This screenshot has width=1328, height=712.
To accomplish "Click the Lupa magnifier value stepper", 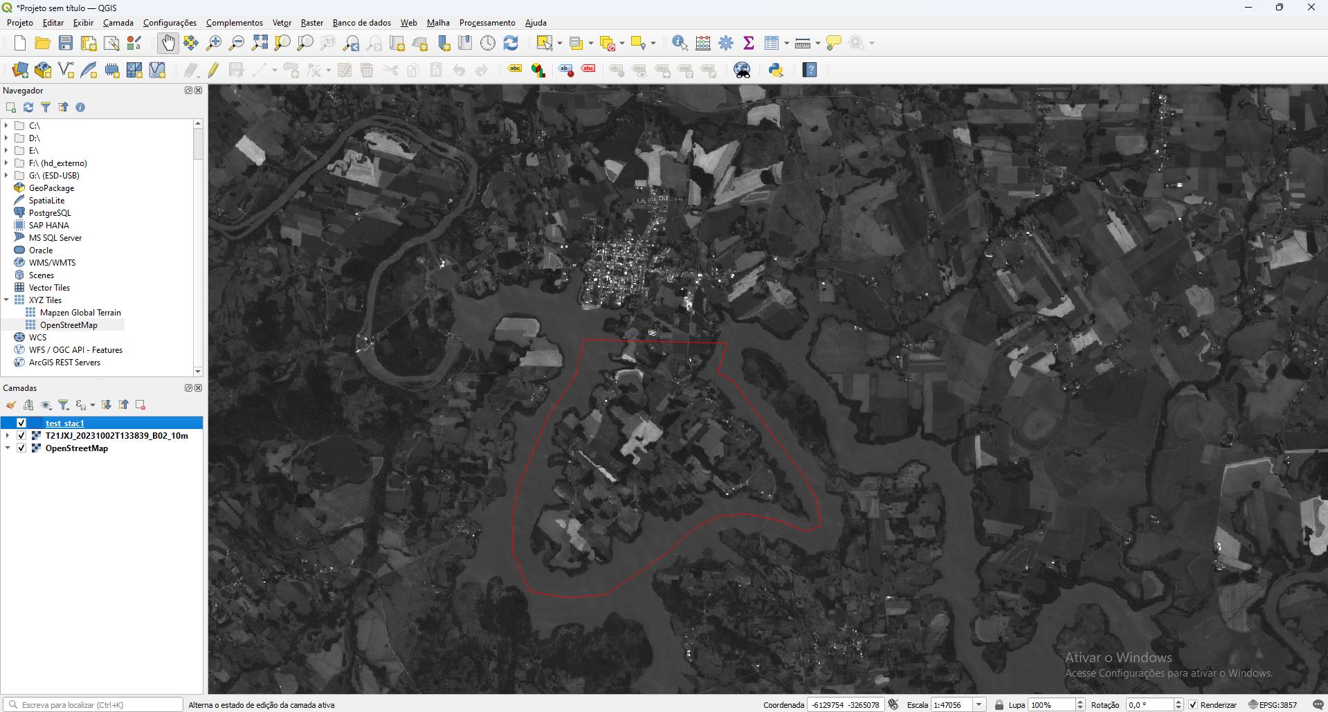I will point(1080,704).
